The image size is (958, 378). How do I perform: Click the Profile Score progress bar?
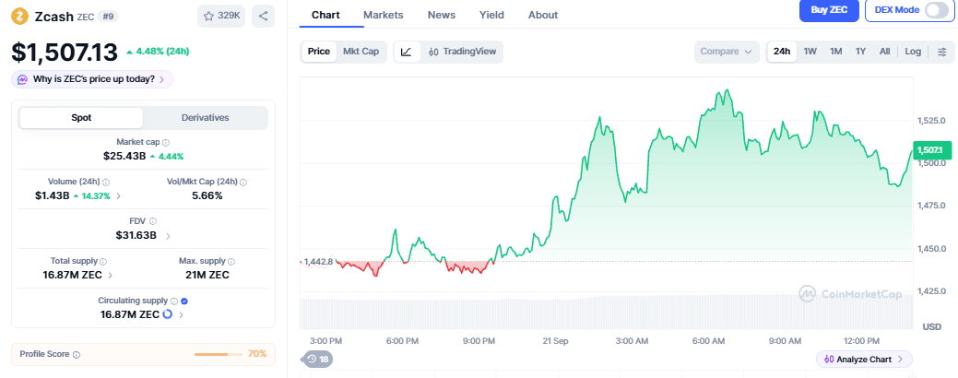point(219,354)
